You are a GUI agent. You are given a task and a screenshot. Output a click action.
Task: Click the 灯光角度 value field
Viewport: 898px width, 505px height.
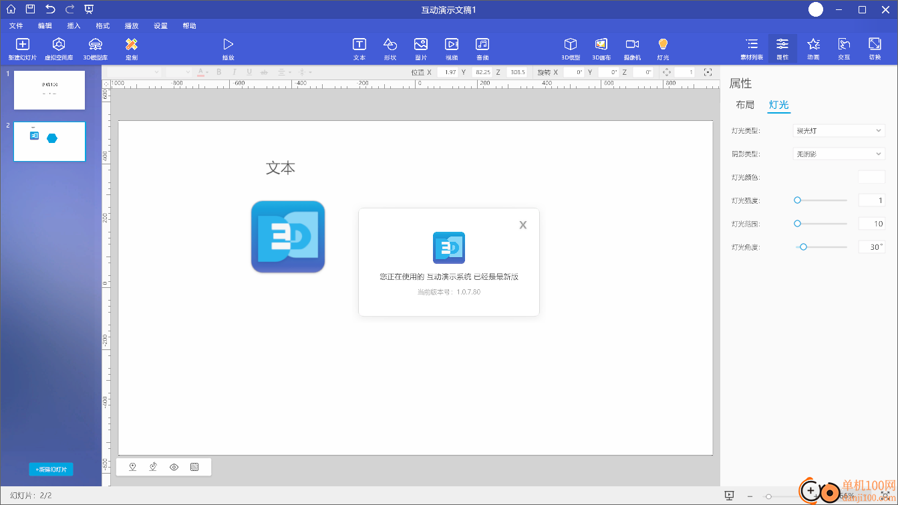pyautogui.click(x=871, y=247)
